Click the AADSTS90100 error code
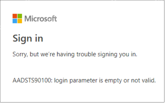 (33, 80)
